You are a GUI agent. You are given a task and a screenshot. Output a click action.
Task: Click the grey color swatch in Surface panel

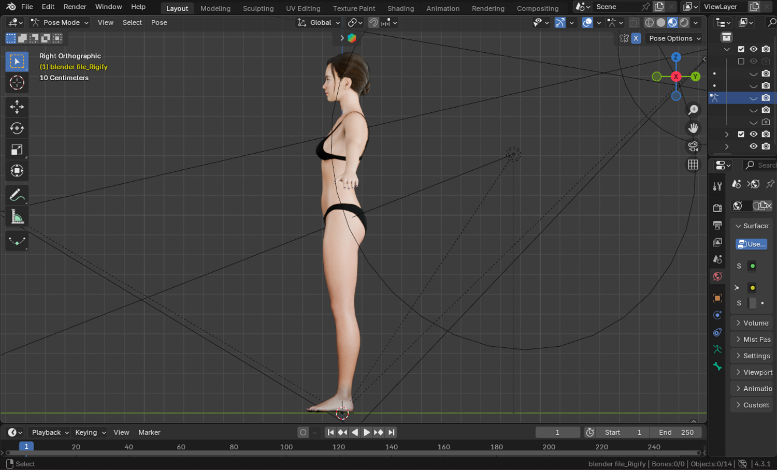click(x=753, y=303)
